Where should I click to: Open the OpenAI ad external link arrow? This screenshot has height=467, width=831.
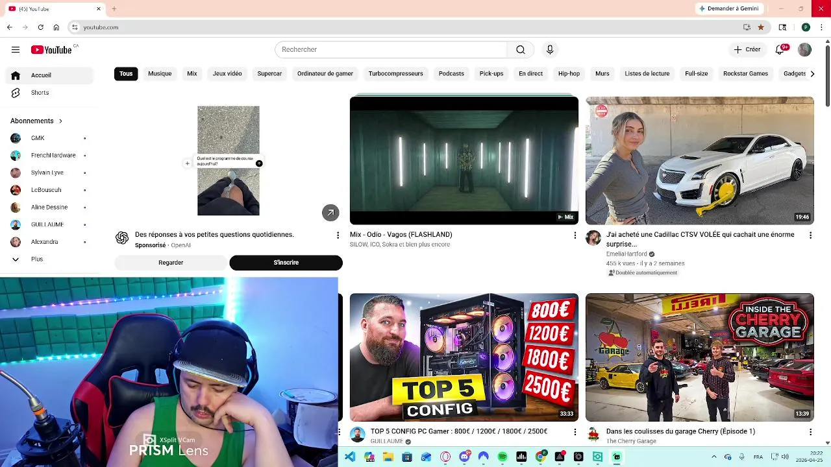point(330,213)
